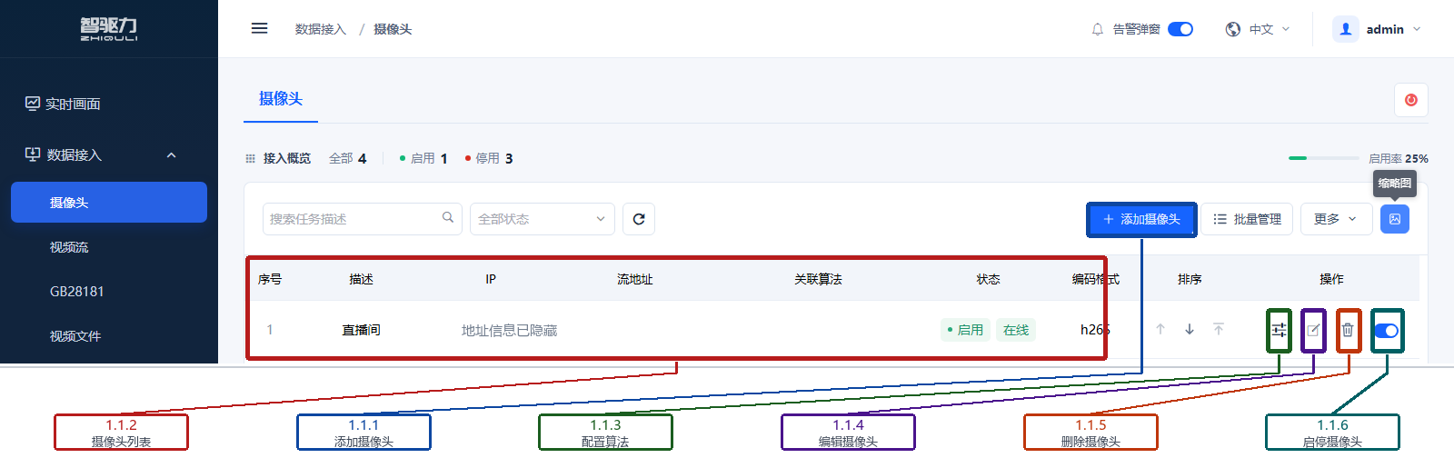Click the red power icon button
The width and height of the screenshot is (1454, 468).
[x=1411, y=100]
